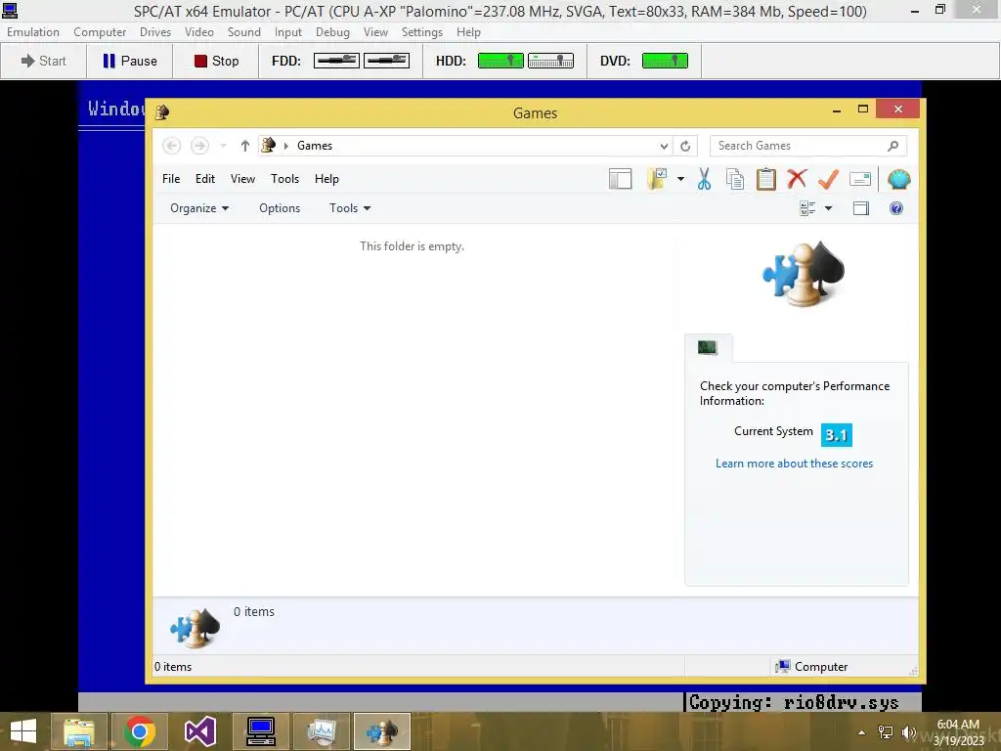Open the folder options icon in Games toolbar
1001x751 pixels.
tap(657, 180)
